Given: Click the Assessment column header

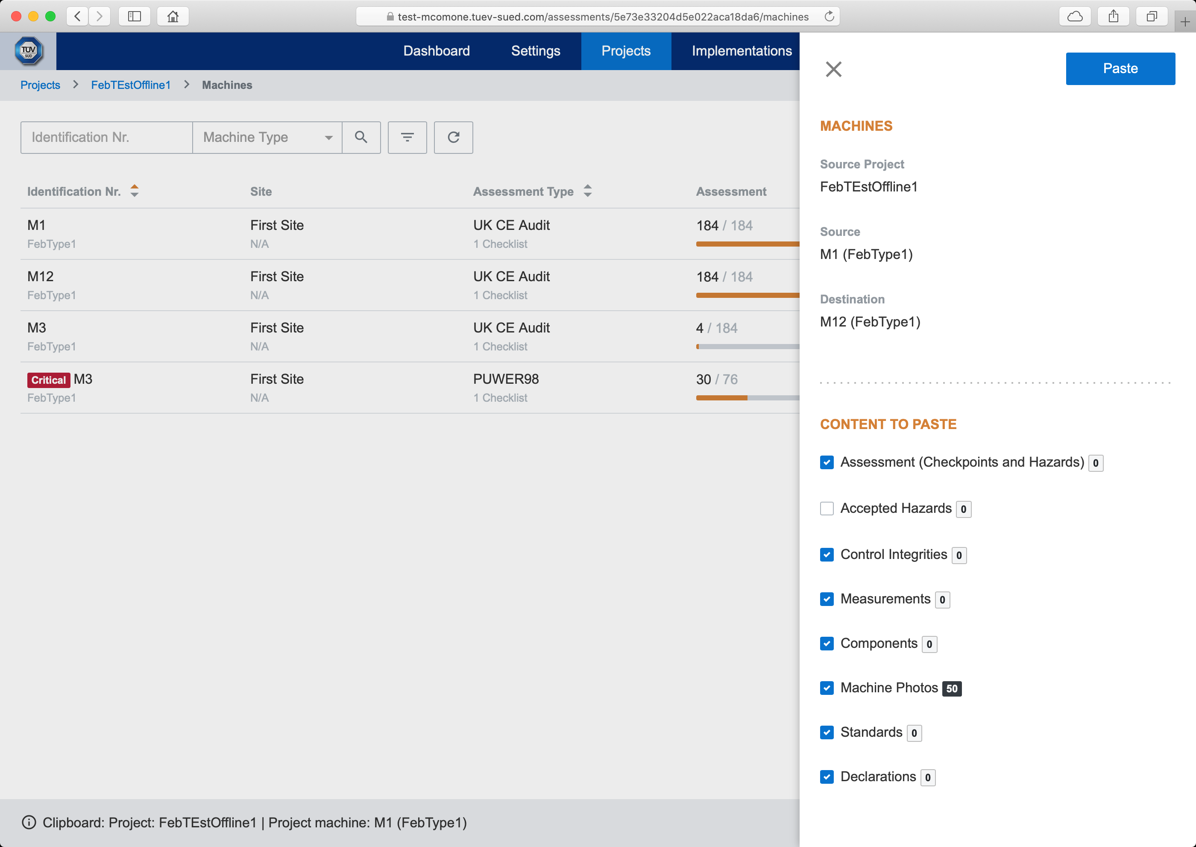Looking at the screenshot, I should 731,191.
